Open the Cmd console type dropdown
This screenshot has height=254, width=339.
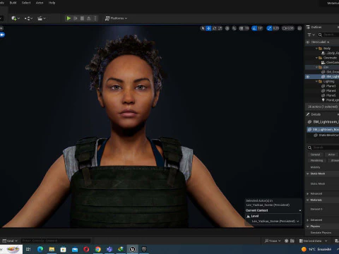tap(10, 241)
